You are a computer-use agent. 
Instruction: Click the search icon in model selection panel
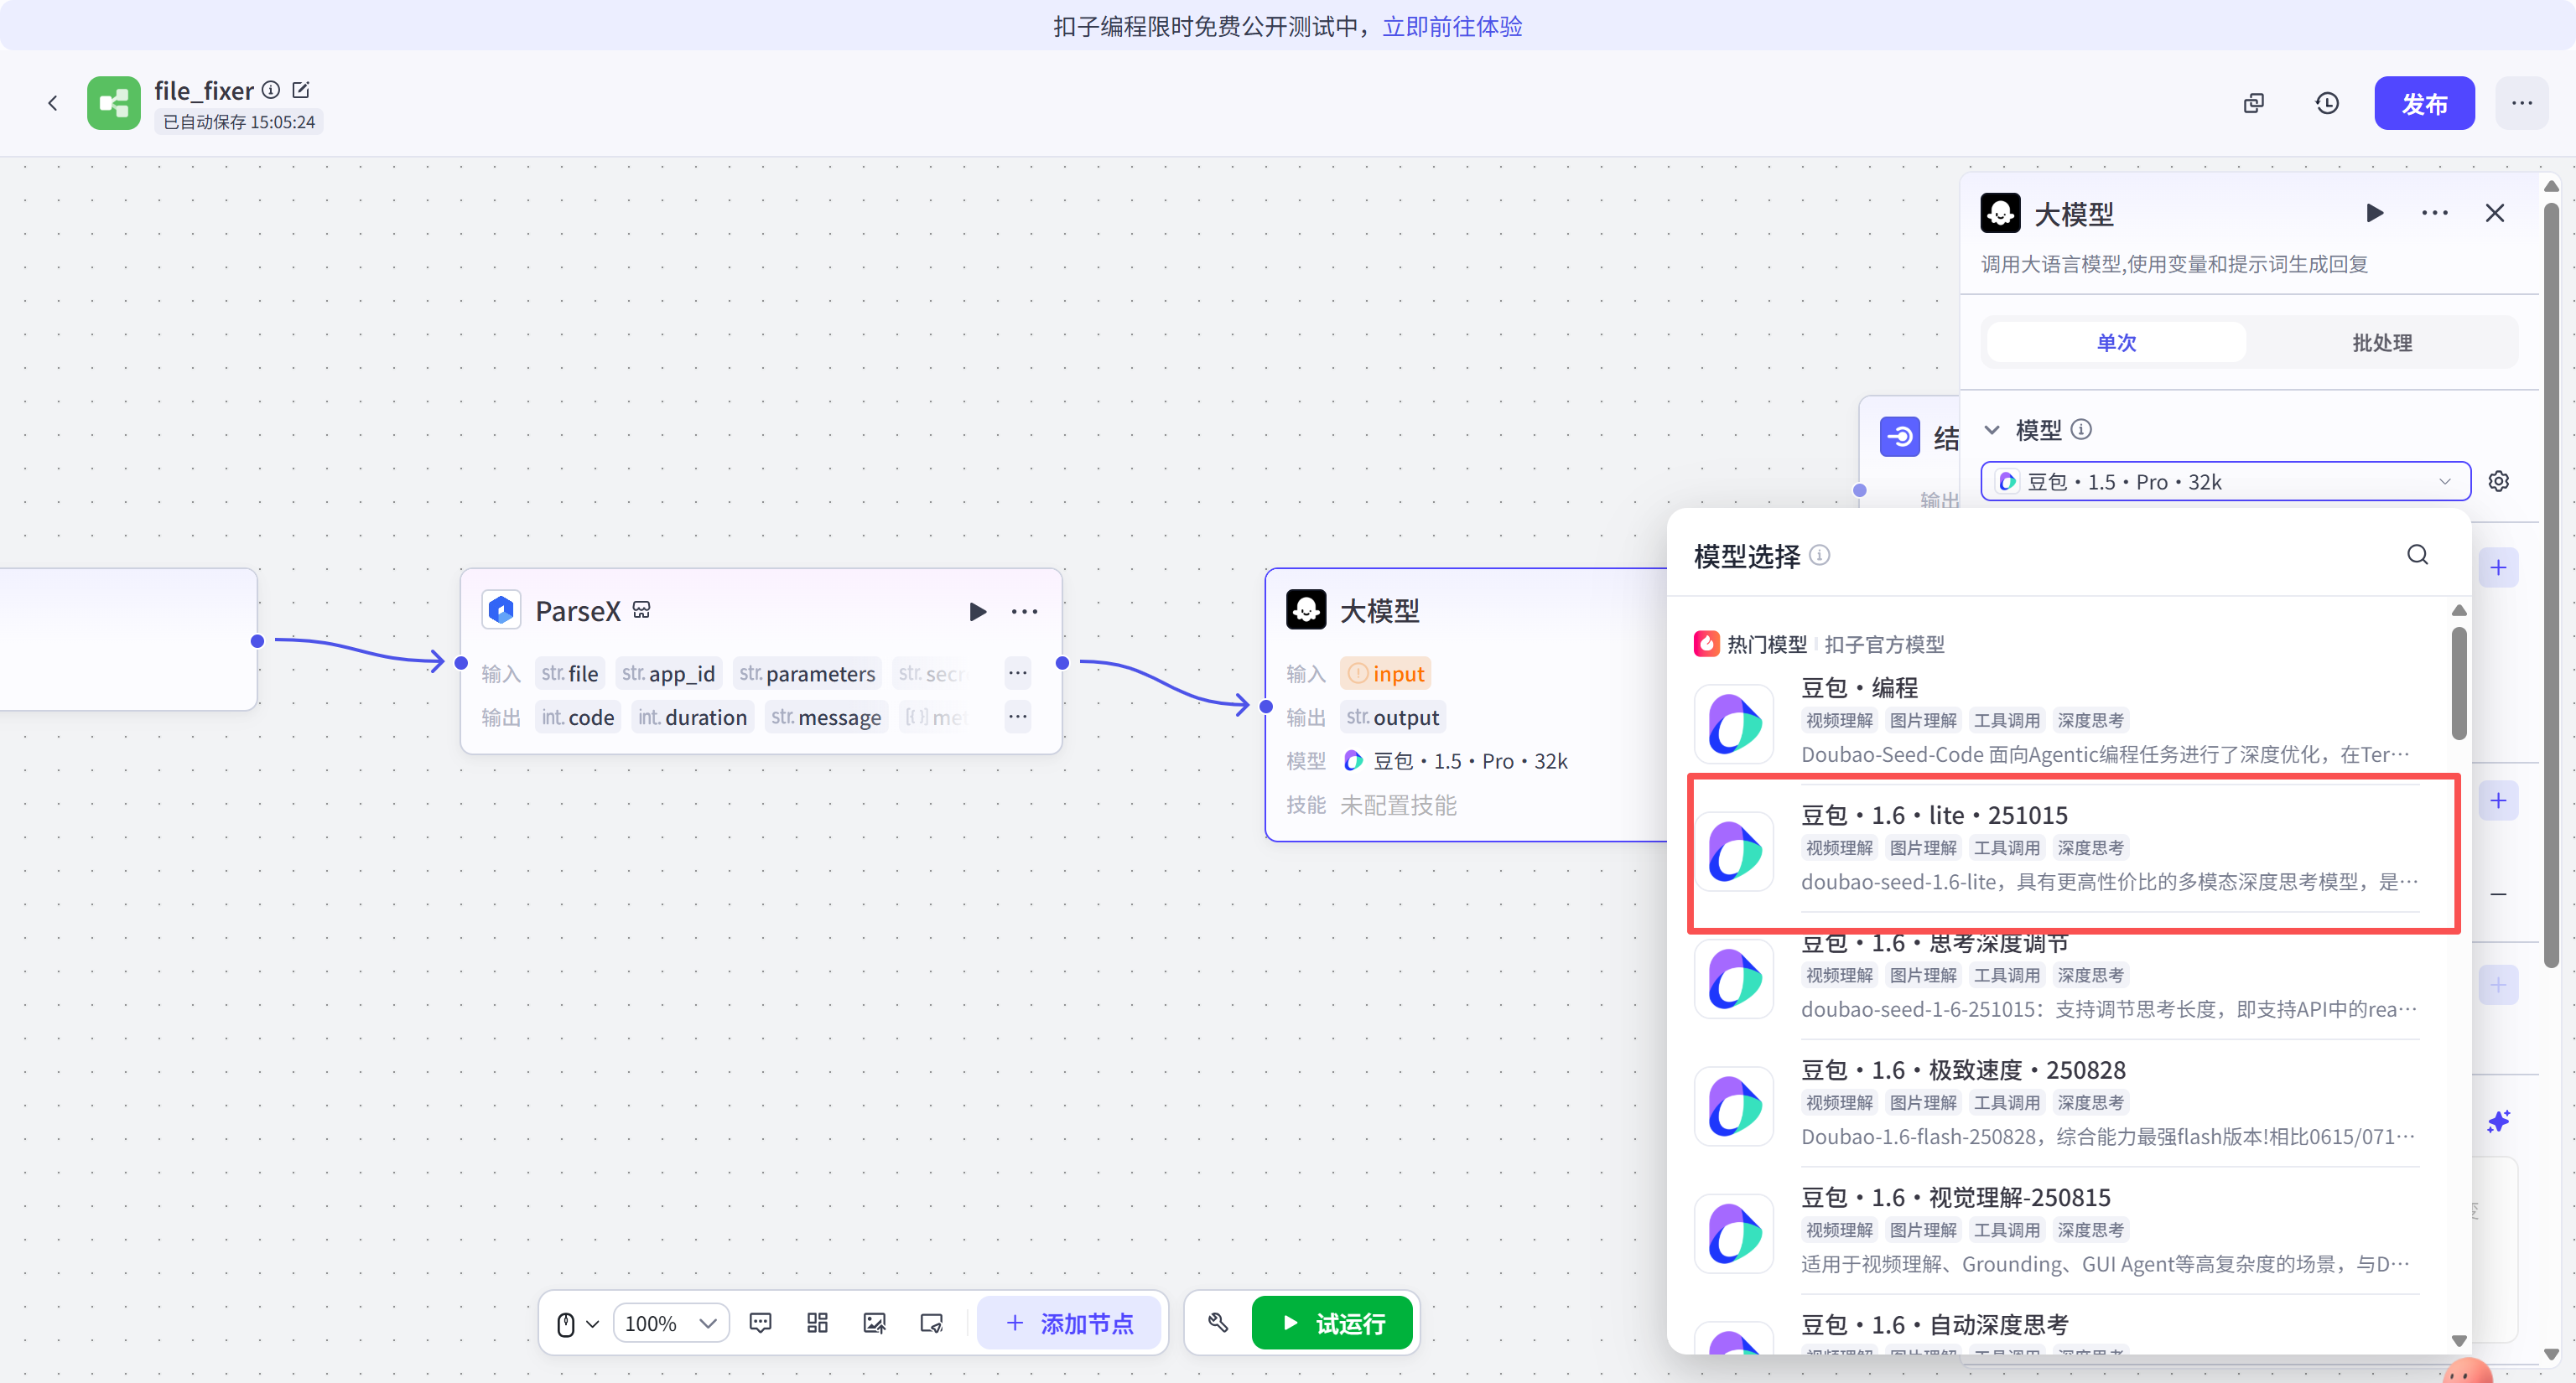(2417, 555)
